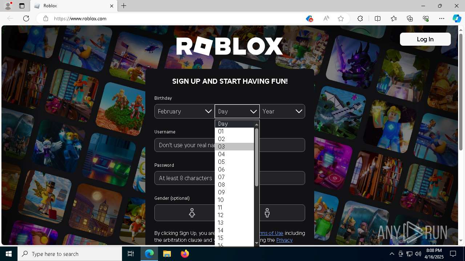Click day list scroll up arrow
The image size is (465, 261).
[x=256, y=124]
